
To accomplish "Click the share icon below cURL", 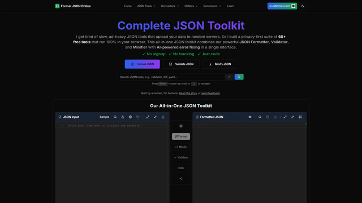I will (181, 179).
